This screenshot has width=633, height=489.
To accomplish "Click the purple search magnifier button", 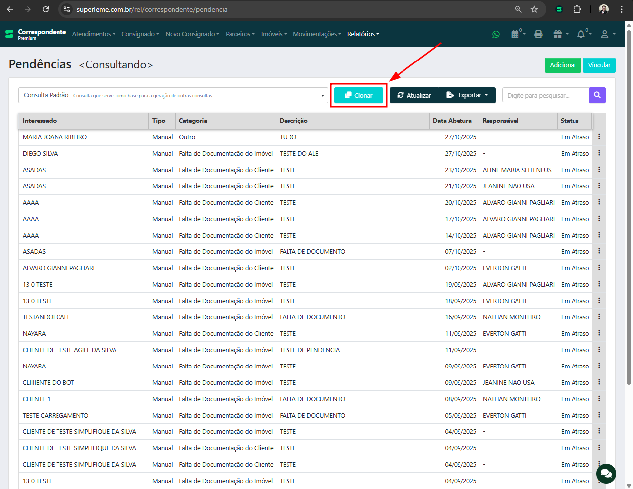I will tap(597, 95).
